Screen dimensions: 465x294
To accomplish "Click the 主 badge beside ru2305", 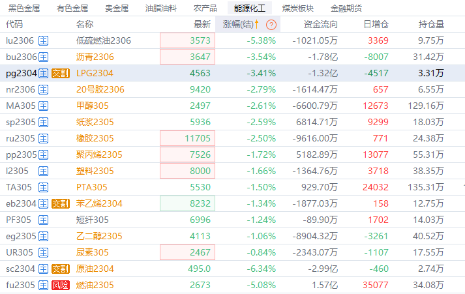I will coord(44,138).
